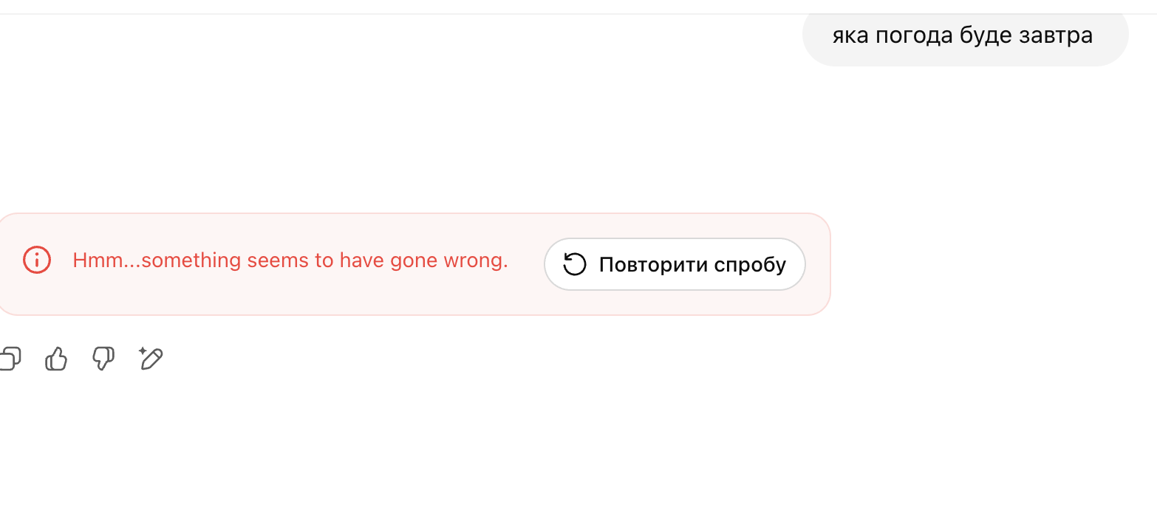This screenshot has width=1157, height=521.
Task: Copy the failed response with copy icon
Action: coord(10,359)
